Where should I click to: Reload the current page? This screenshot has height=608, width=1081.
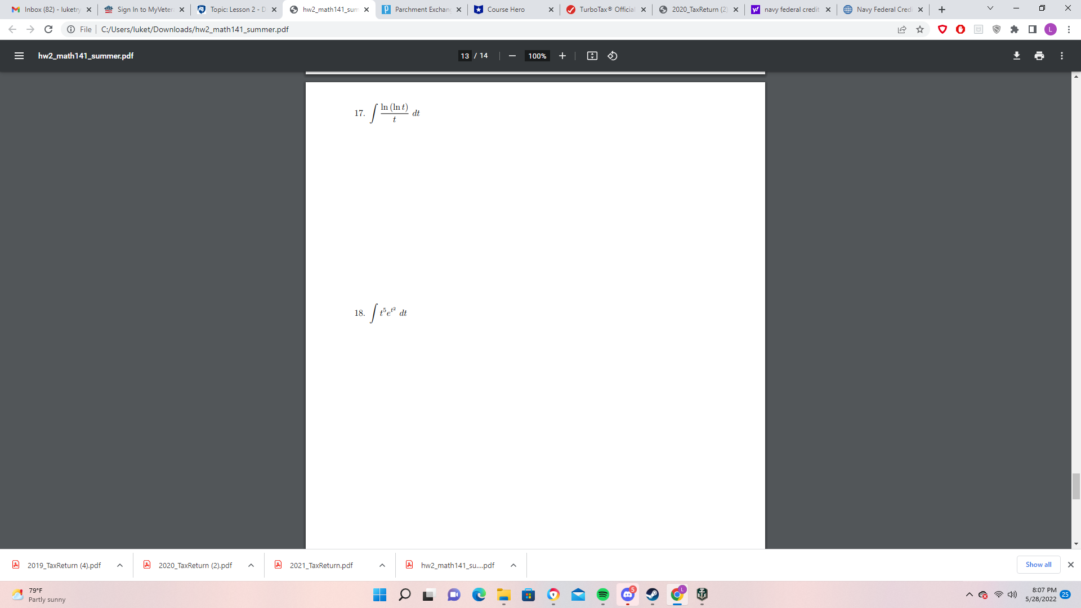pos(49,29)
